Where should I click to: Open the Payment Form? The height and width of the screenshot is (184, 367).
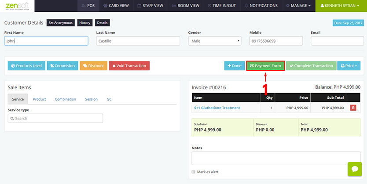pos(265,66)
